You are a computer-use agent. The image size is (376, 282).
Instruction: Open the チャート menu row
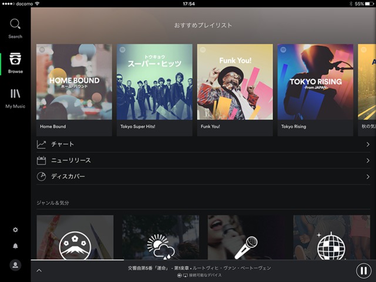(200, 145)
